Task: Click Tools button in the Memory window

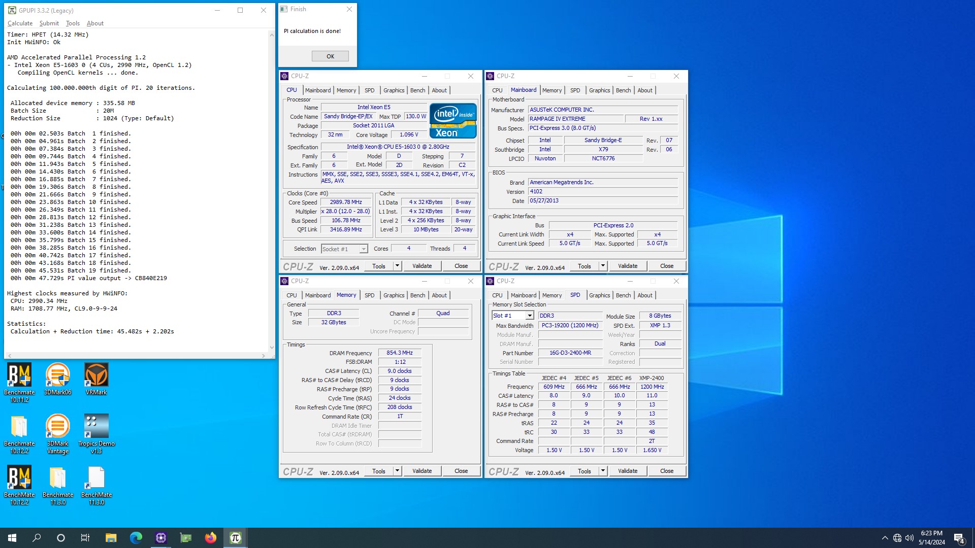Action: click(x=379, y=471)
